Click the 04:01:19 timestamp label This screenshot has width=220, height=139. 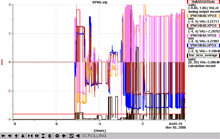tap(175, 124)
